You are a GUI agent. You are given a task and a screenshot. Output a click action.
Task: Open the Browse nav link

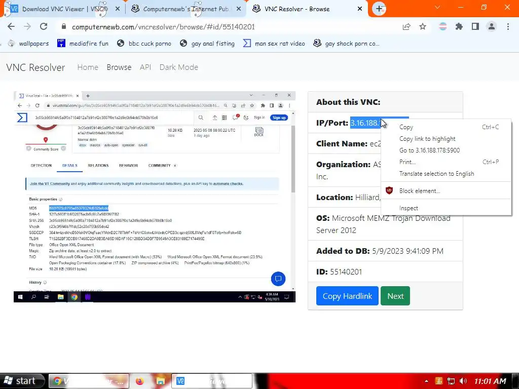119,67
